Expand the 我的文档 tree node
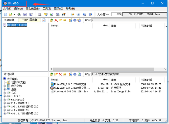169x124 pixels. [x=4, y=86]
